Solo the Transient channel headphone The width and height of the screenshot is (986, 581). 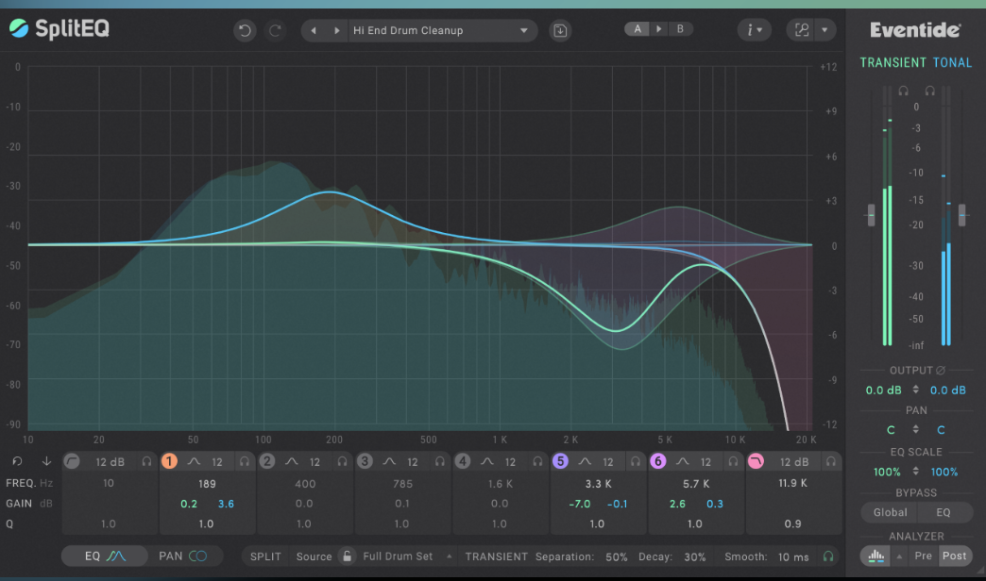[904, 91]
